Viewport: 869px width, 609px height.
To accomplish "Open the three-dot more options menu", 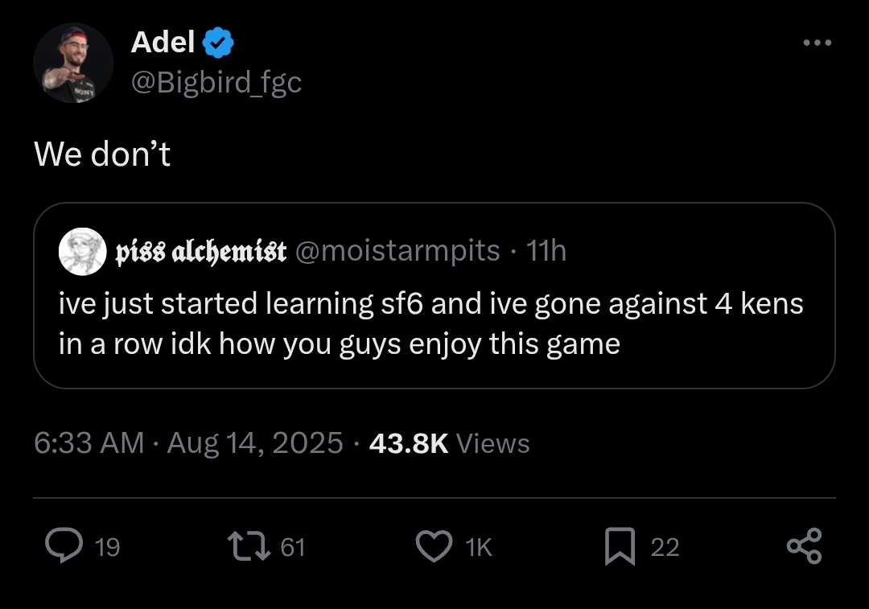I will 818,43.
